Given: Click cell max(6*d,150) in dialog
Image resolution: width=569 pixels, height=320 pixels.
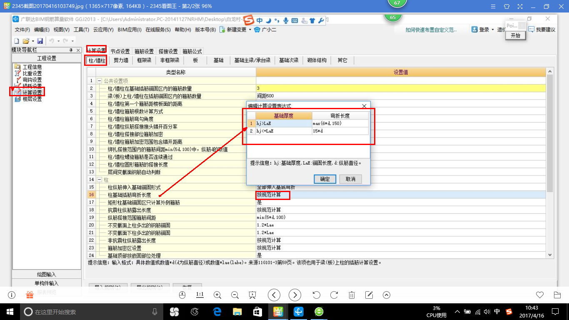Looking at the screenshot, I should coord(340,123).
